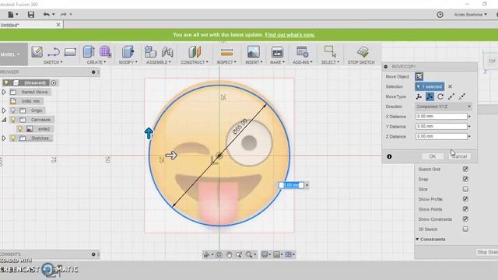Toggle the Show Points checkbox
The height and width of the screenshot is (280, 498).
(465, 209)
